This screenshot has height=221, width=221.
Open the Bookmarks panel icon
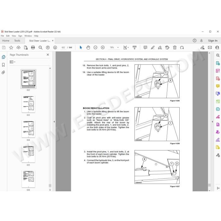point(3,65)
